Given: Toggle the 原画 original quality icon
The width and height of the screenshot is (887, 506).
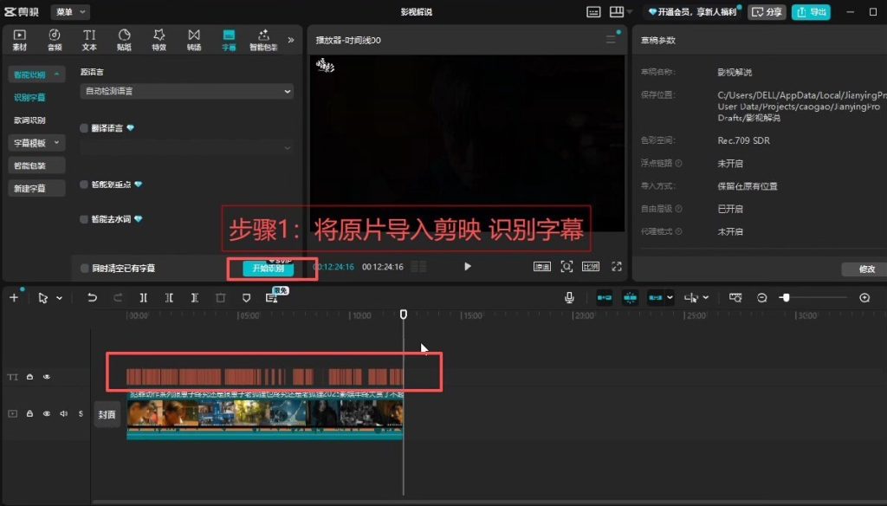Looking at the screenshot, I should pyautogui.click(x=542, y=267).
